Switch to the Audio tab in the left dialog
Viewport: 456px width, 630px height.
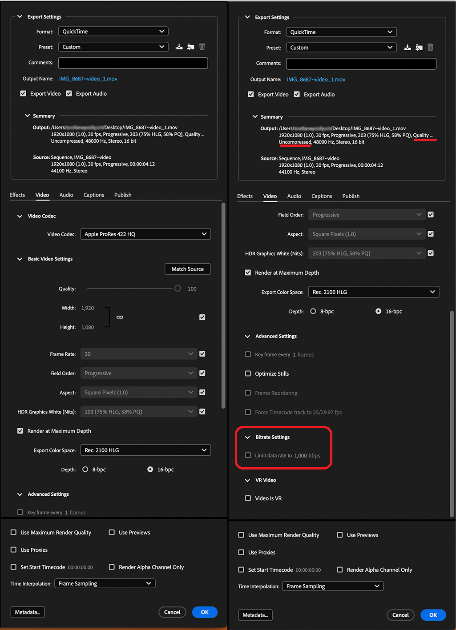(66, 195)
